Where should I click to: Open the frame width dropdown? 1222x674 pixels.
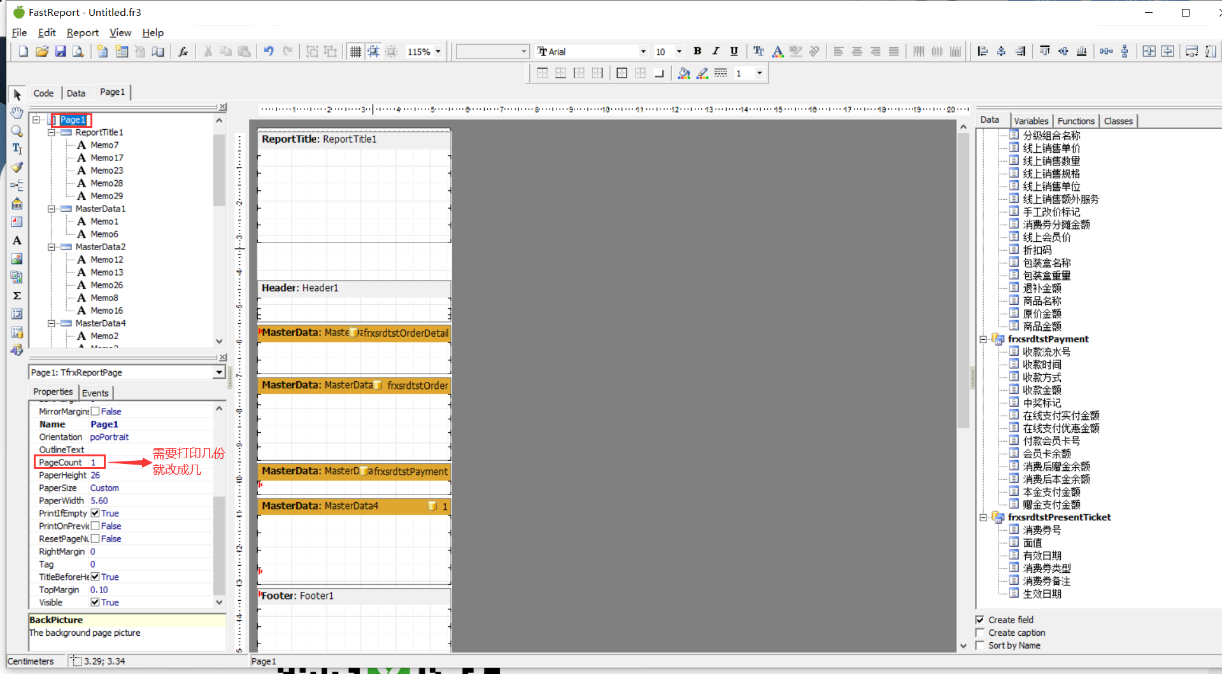click(759, 73)
